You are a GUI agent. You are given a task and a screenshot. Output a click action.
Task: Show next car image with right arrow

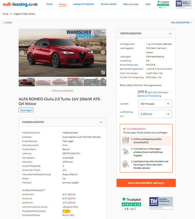pos(103,53)
